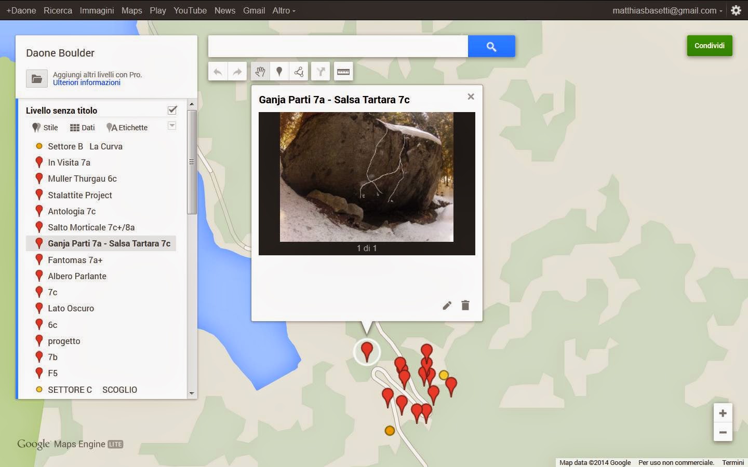This screenshot has height=467, width=748.
Task: Zoom out the map with minus button
Action: pyautogui.click(x=723, y=432)
